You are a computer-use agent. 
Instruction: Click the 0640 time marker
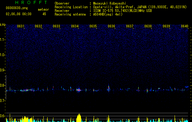pyautogui.click(x=185, y=26)
